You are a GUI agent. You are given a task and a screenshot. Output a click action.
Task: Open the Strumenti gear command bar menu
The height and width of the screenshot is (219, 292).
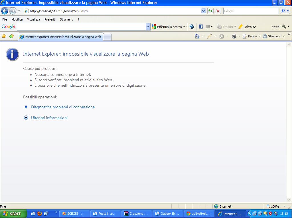click(274, 36)
